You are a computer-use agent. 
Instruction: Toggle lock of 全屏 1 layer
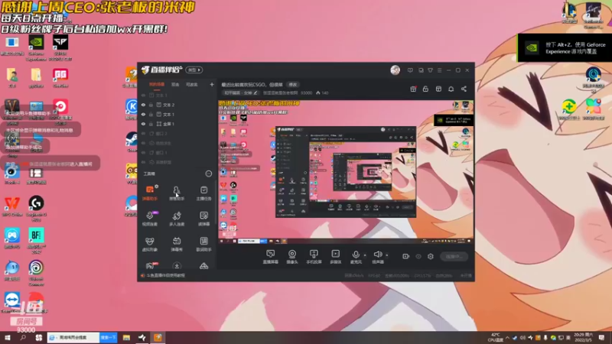151,124
